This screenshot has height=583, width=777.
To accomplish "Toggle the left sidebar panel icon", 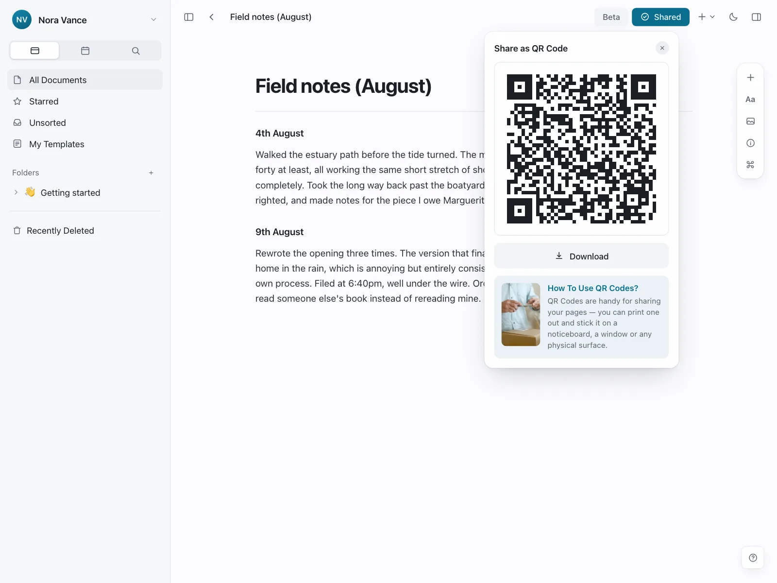I will point(189,17).
